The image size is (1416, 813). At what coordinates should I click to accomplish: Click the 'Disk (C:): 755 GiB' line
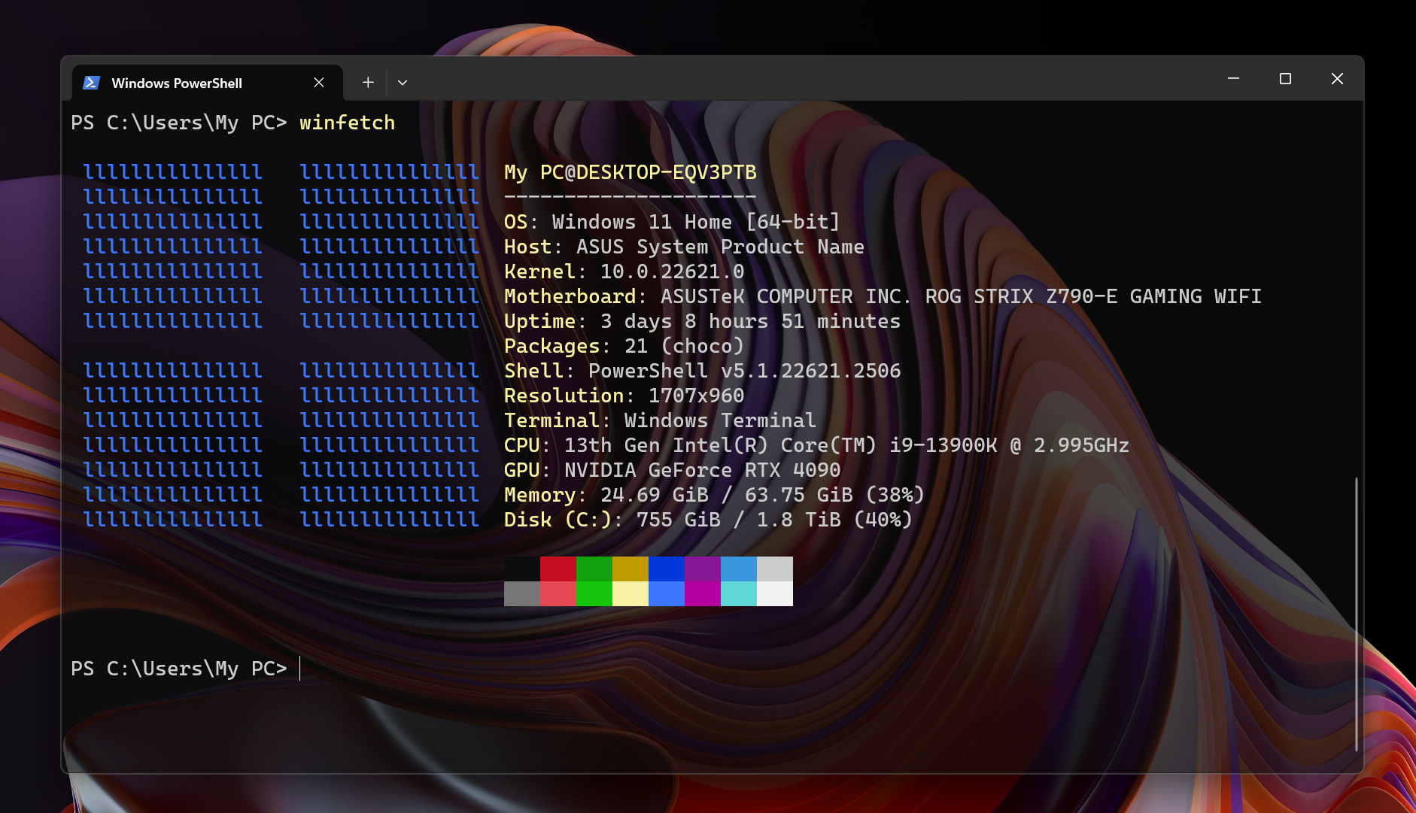tap(708, 520)
